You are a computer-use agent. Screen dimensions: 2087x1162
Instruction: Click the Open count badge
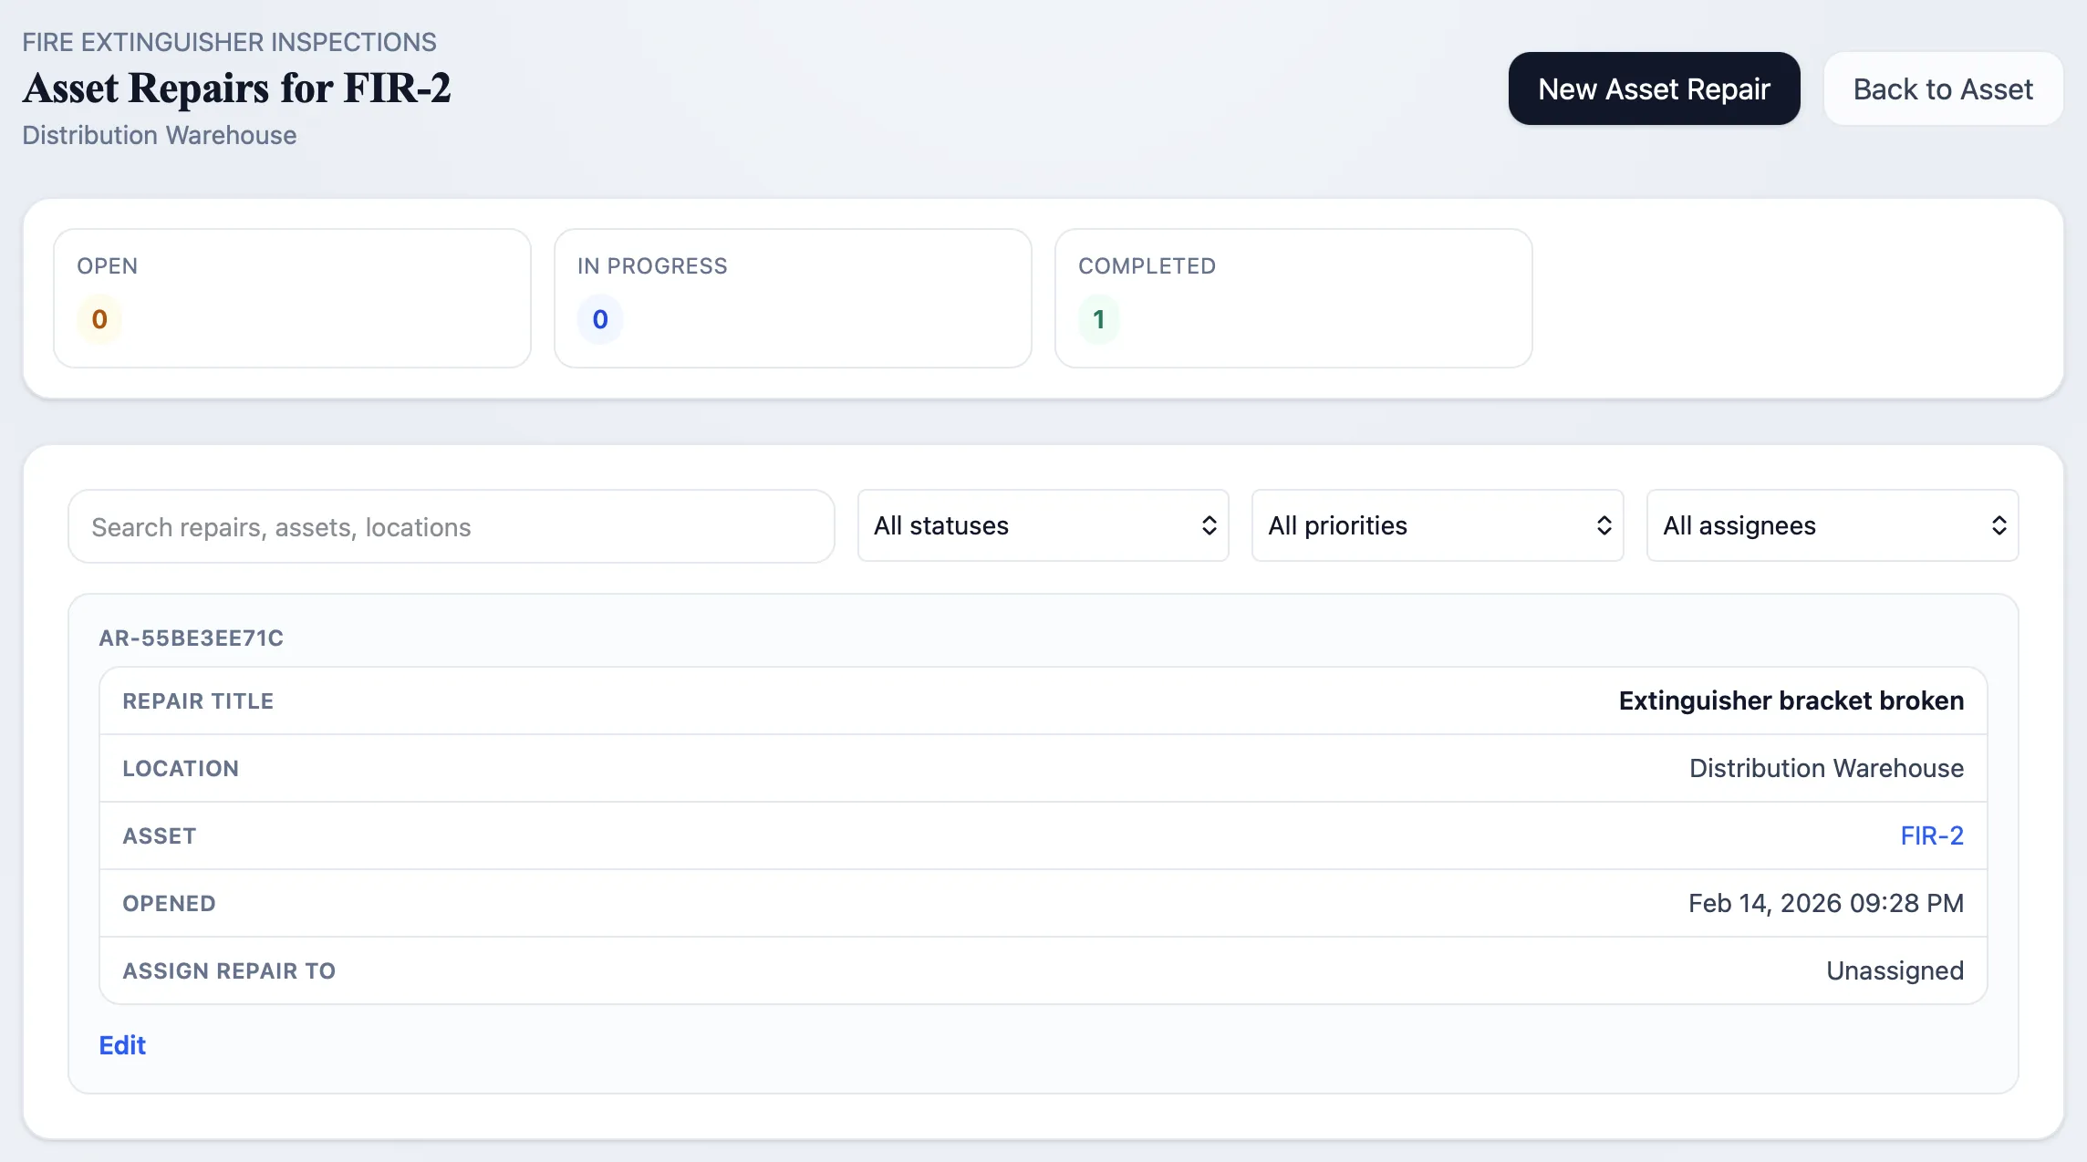pos(99,319)
